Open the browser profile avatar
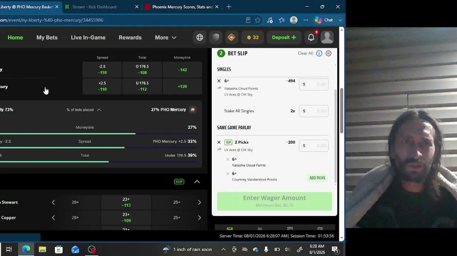Screen dimensions: 457x256 294,20
